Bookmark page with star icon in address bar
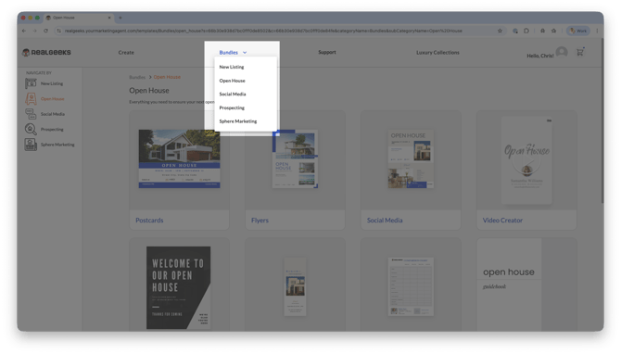This screenshot has height=354, width=621. click(500, 31)
